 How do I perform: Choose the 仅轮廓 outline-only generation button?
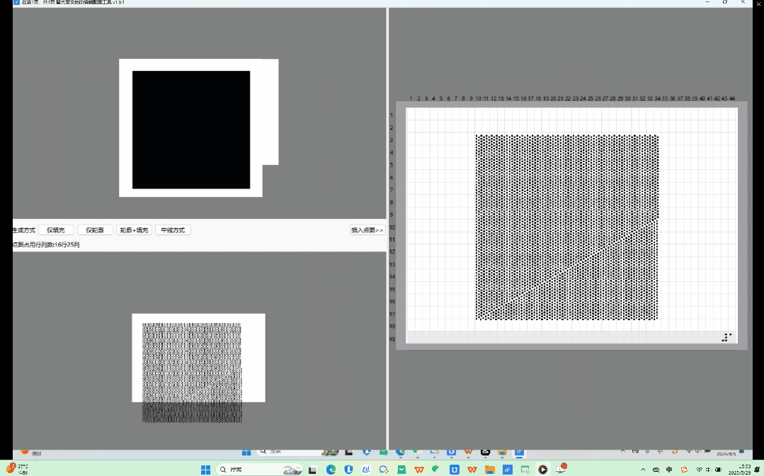click(95, 230)
